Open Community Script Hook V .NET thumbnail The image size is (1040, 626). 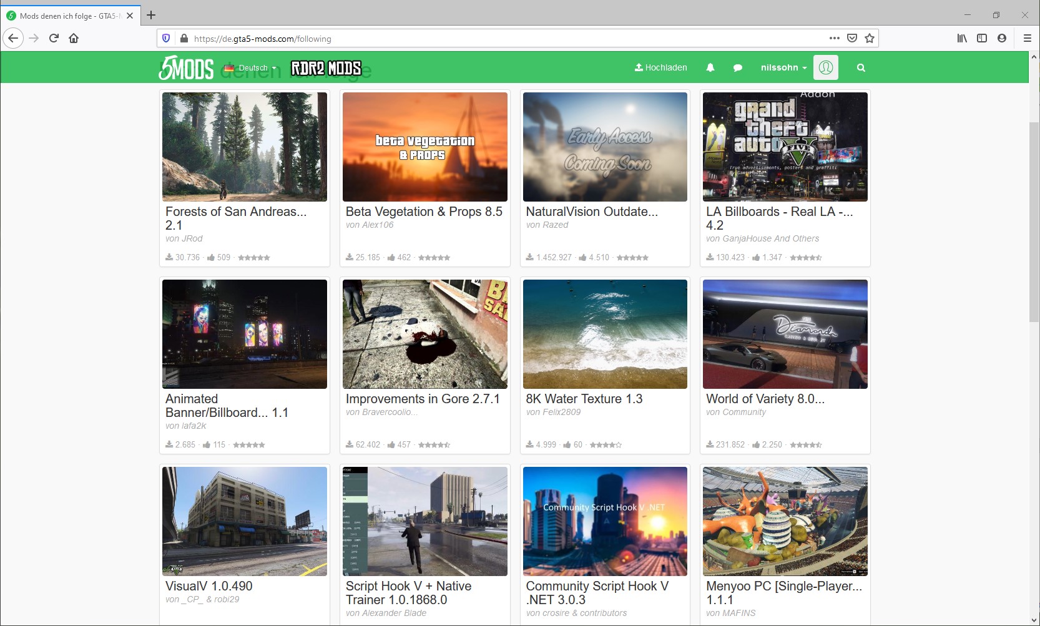pyautogui.click(x=605, y=521)
